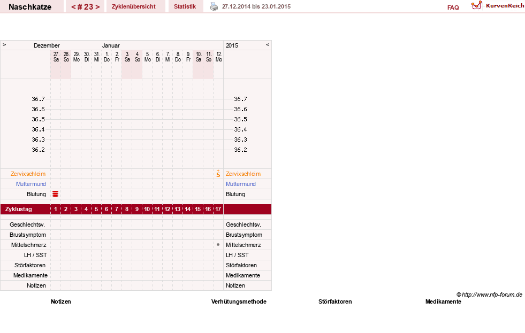Click the left Zervixschleim row label
The image size is (525, 333).
coord(28,174)
